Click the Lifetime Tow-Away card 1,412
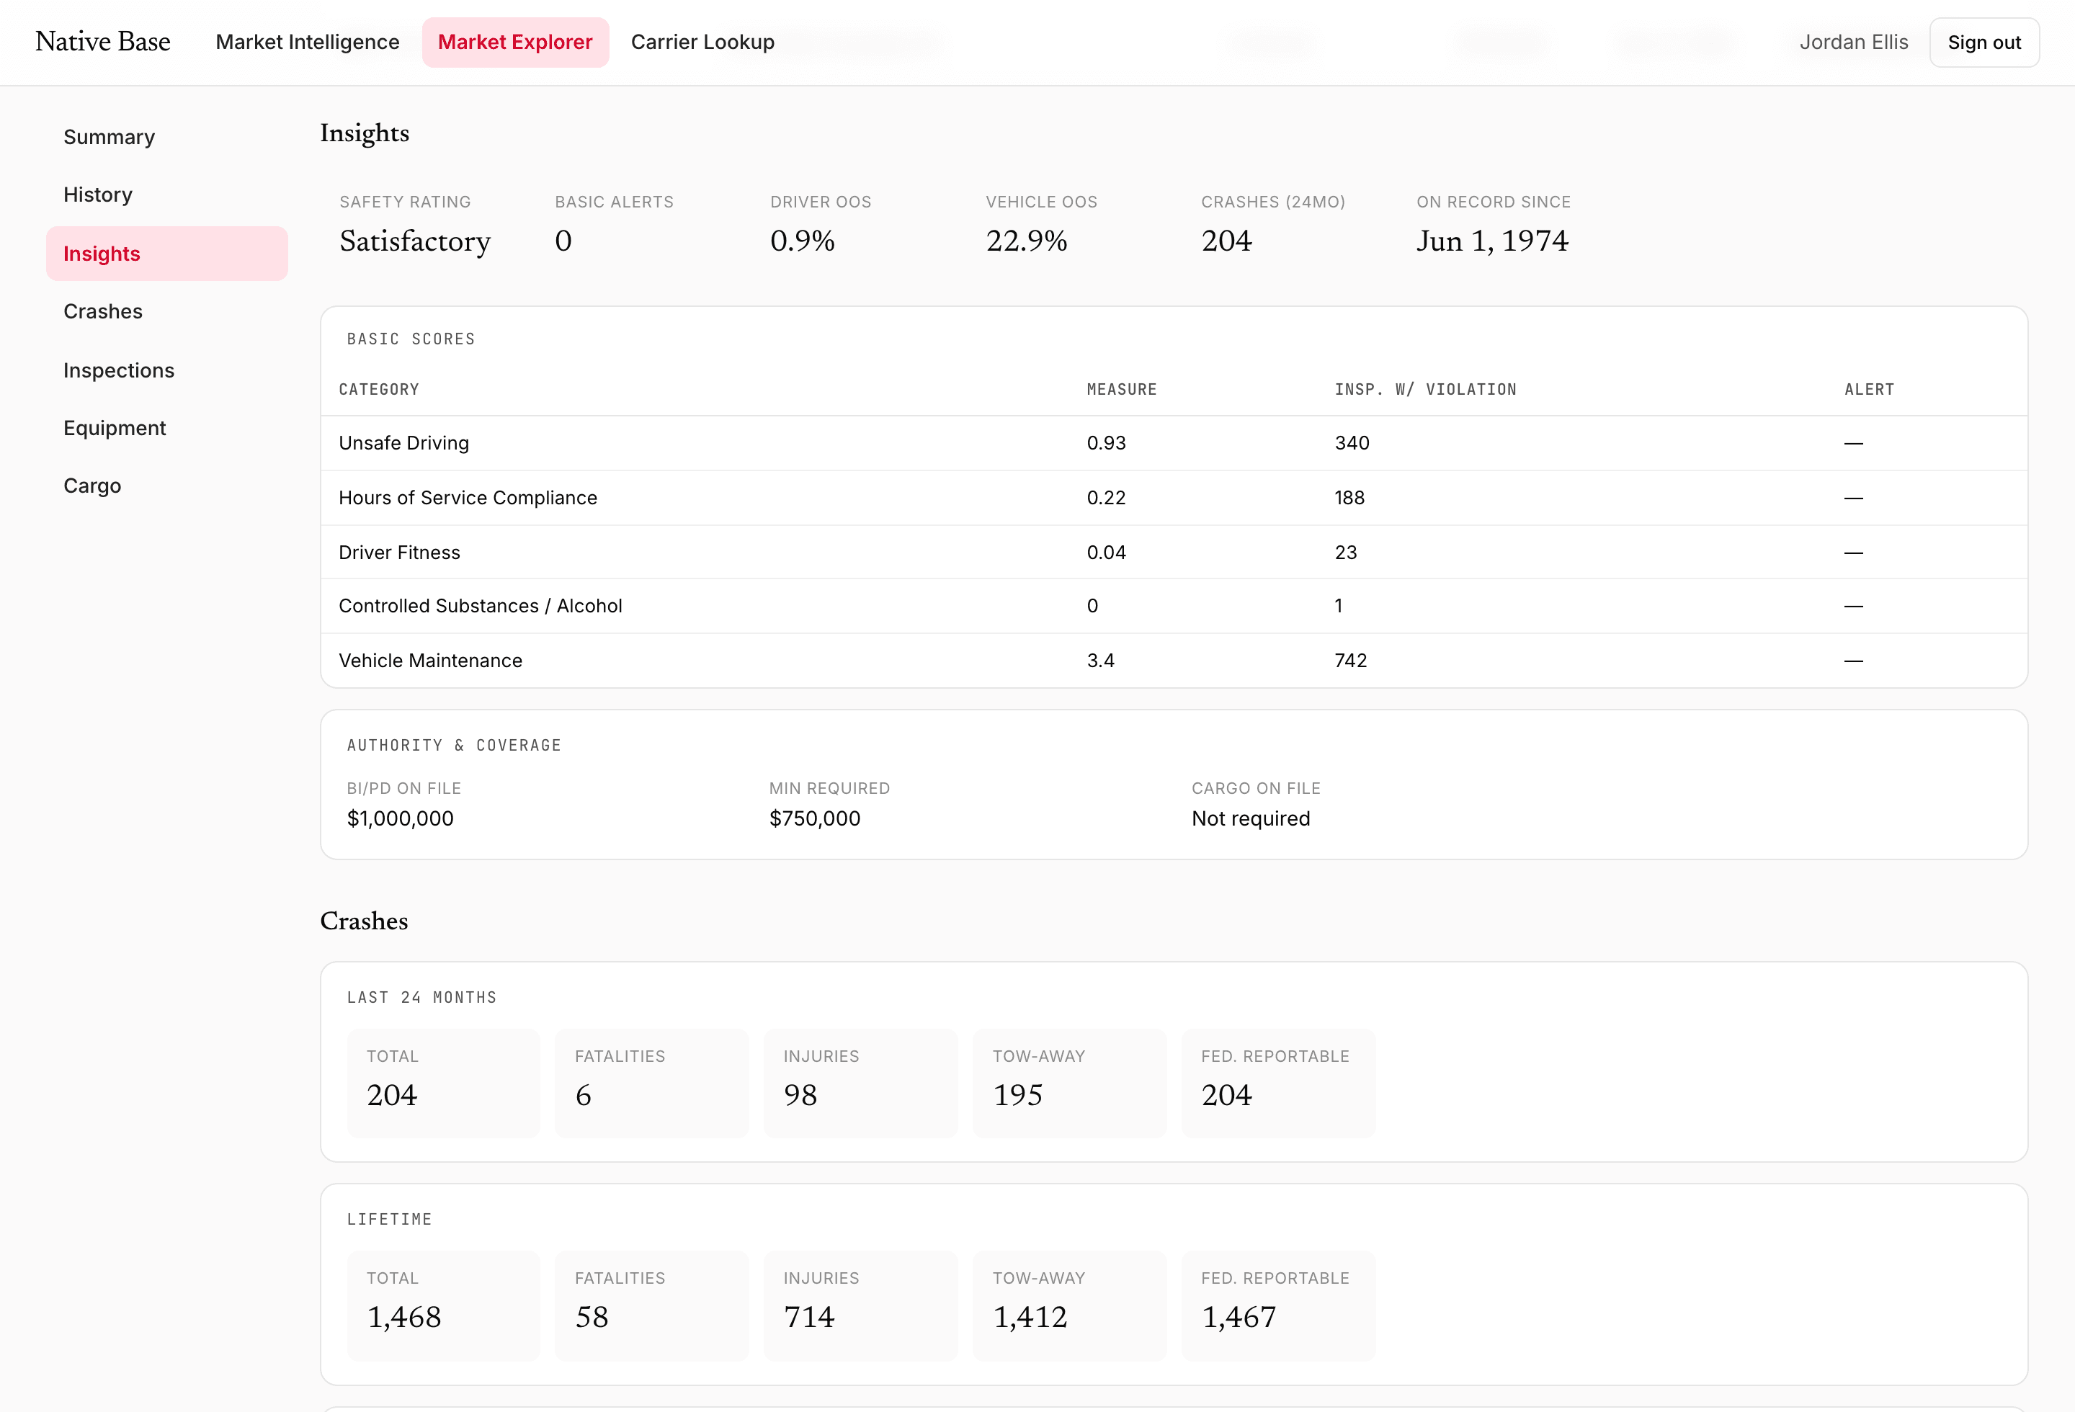Screen dimensions: 2075x1412 pos(1070,1305)
